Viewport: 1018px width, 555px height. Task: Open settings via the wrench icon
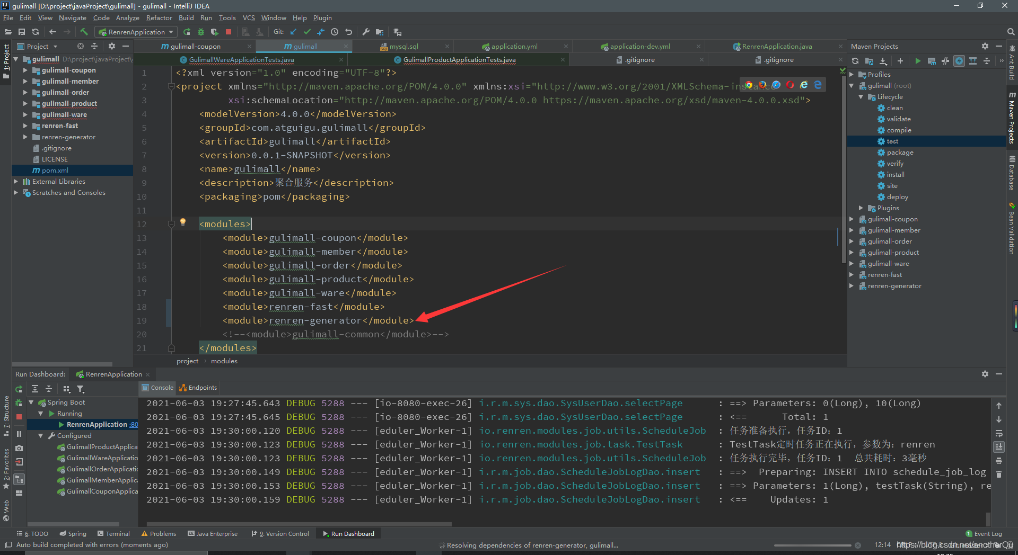click(366, 32)
